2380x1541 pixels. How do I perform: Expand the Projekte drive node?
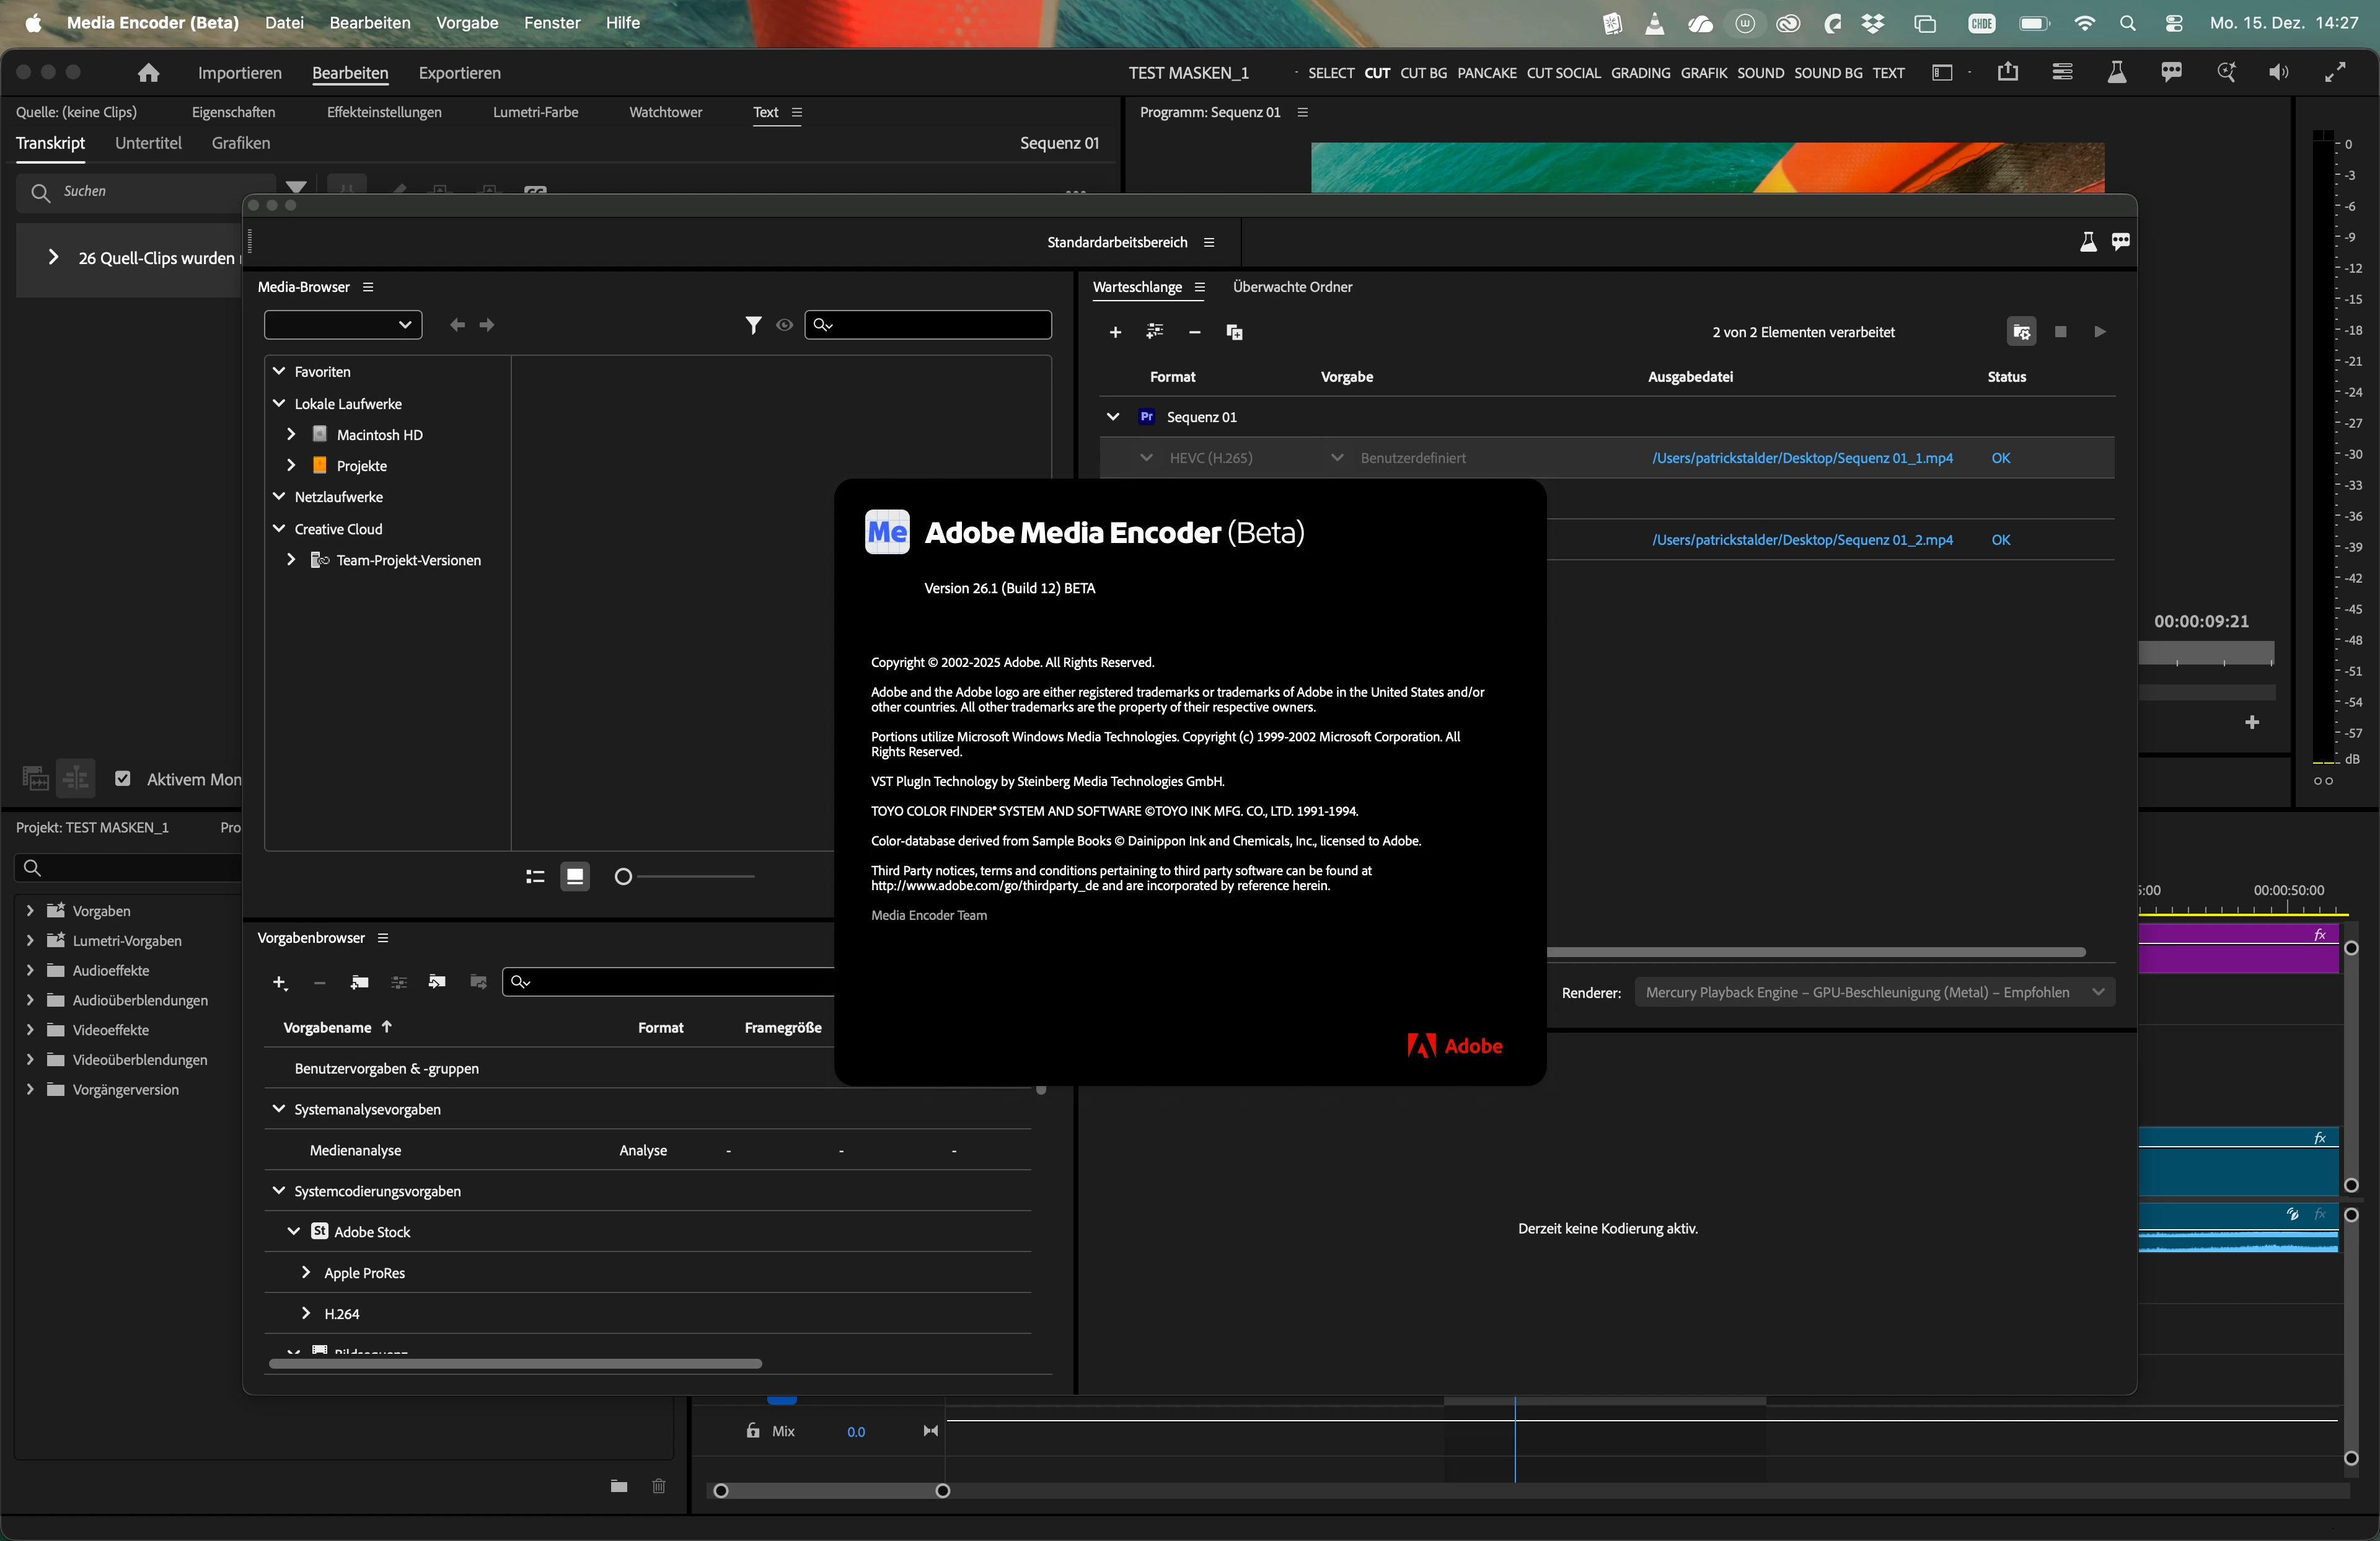pos(291,465)
